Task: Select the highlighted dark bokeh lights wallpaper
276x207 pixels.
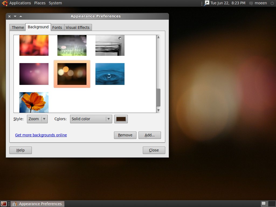Action: tap(72, 74)
